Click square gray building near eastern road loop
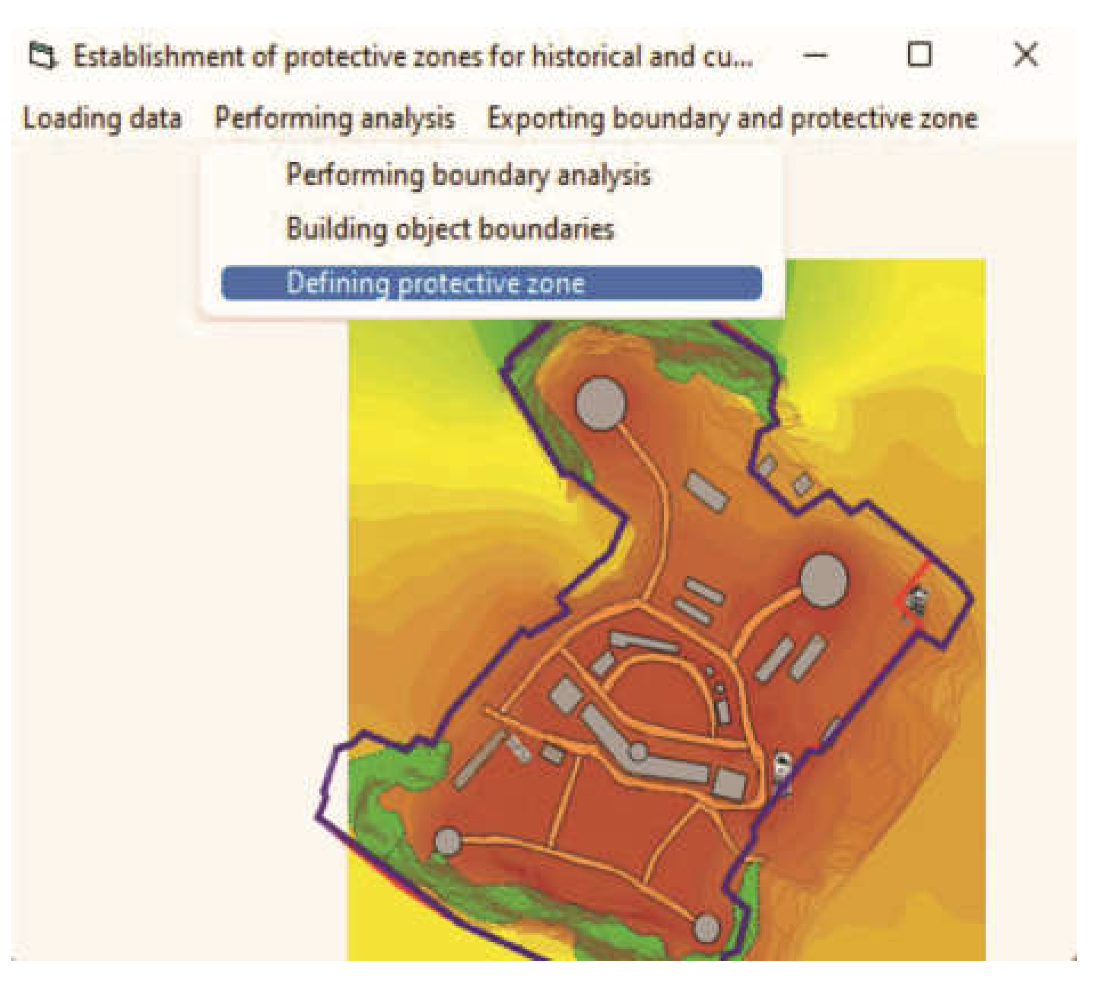The image size is (1114, 987). pos(729,784)
